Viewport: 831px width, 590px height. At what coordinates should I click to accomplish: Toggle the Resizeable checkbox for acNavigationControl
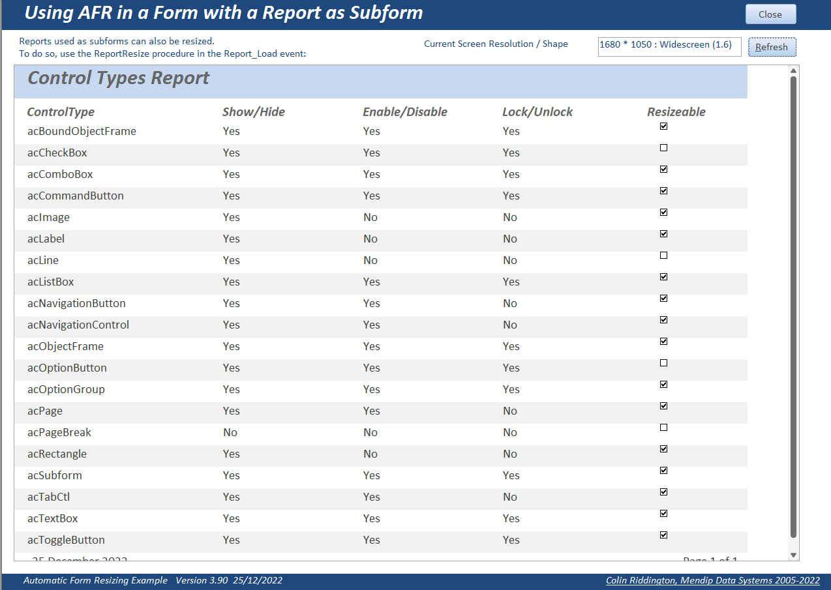pyautogui.click(x=663, y=320)
